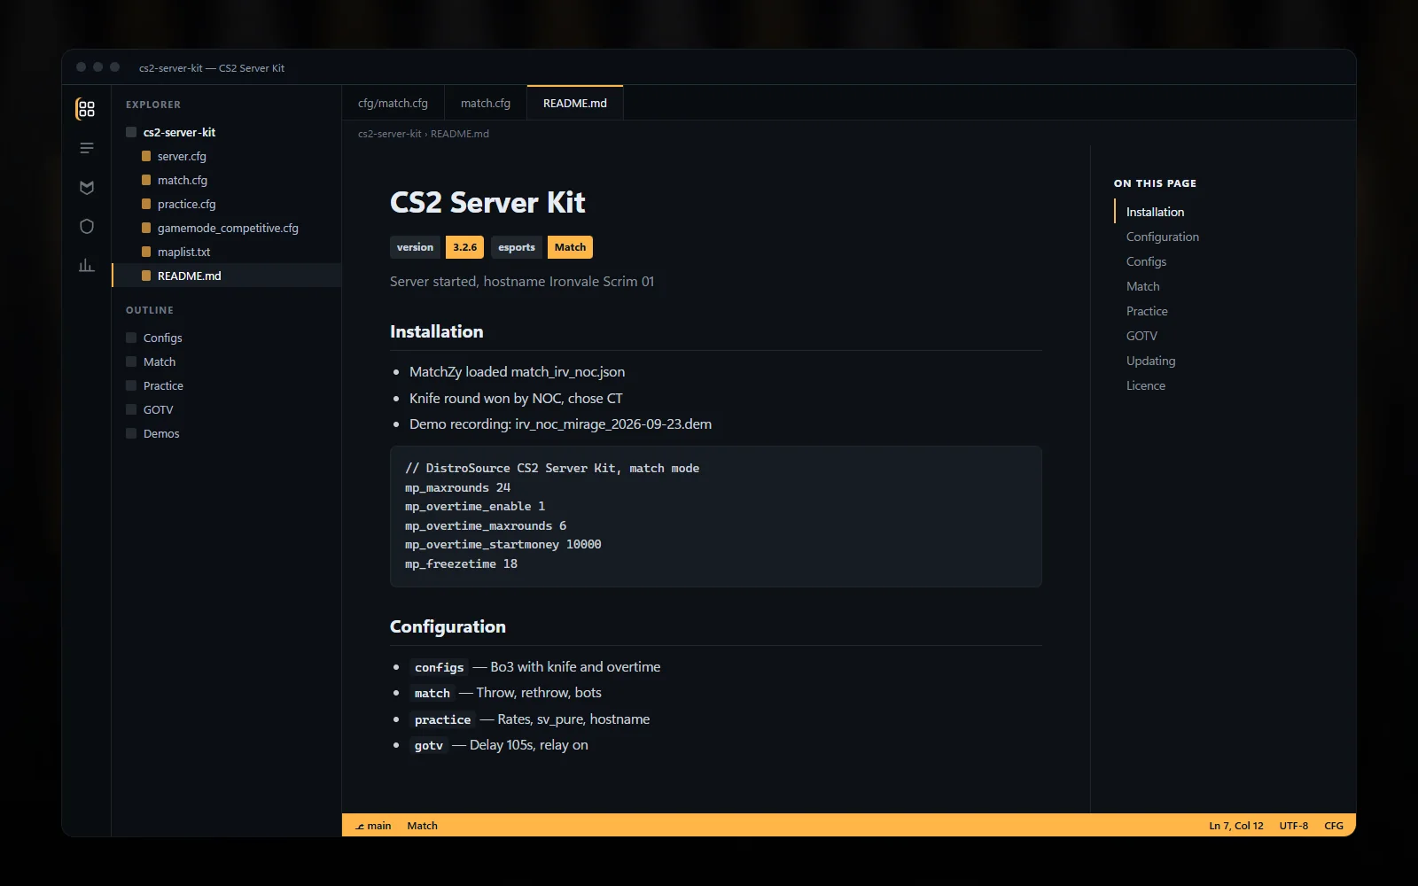Open the Explorer grid icon in activity bar

[x=86, y=109]
